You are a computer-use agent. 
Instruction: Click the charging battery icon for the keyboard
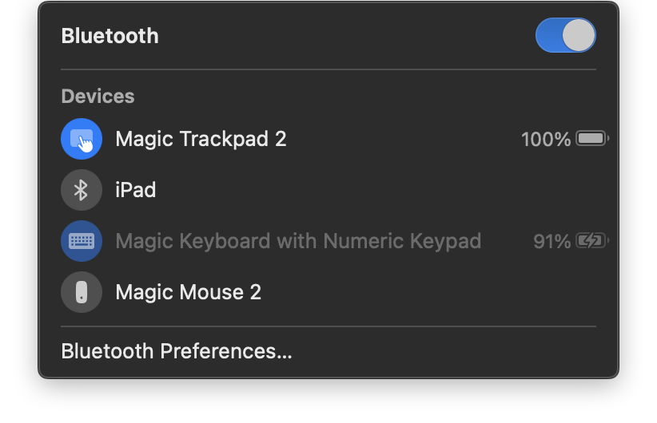591,241
